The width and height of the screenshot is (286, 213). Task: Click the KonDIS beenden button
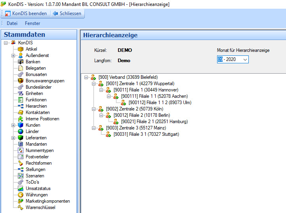pos(26,13)
